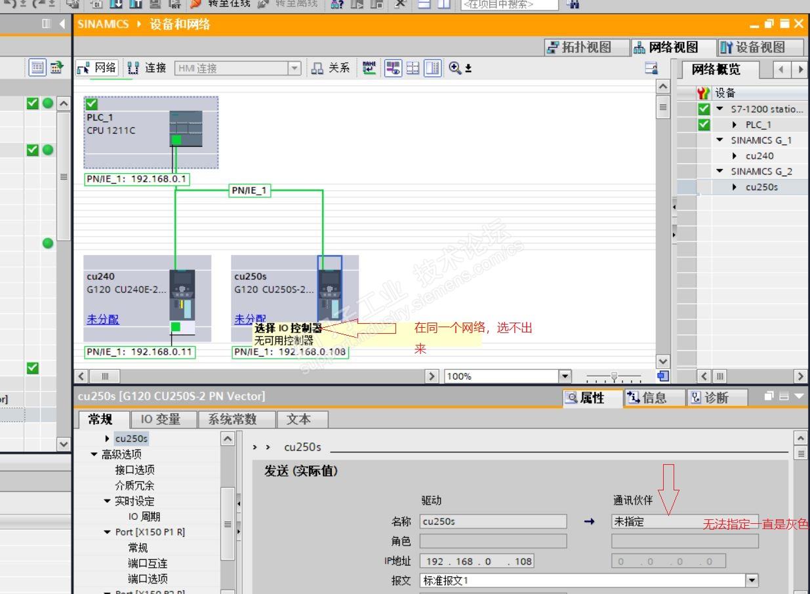Select the 网络 networking mode button

pos(96,68)
